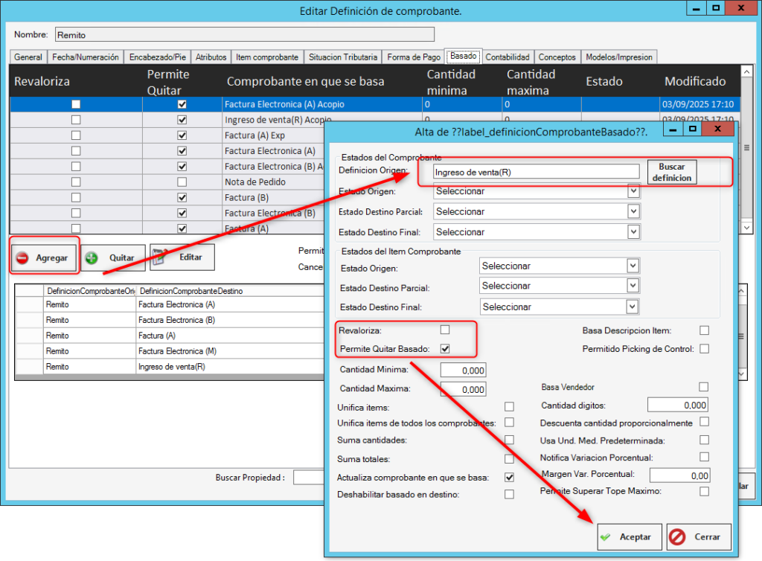762x561 pixels.
Task: Enable the Revaloriza checkbox in dialog
Action: pyautogui.click(x=445, y=330)
